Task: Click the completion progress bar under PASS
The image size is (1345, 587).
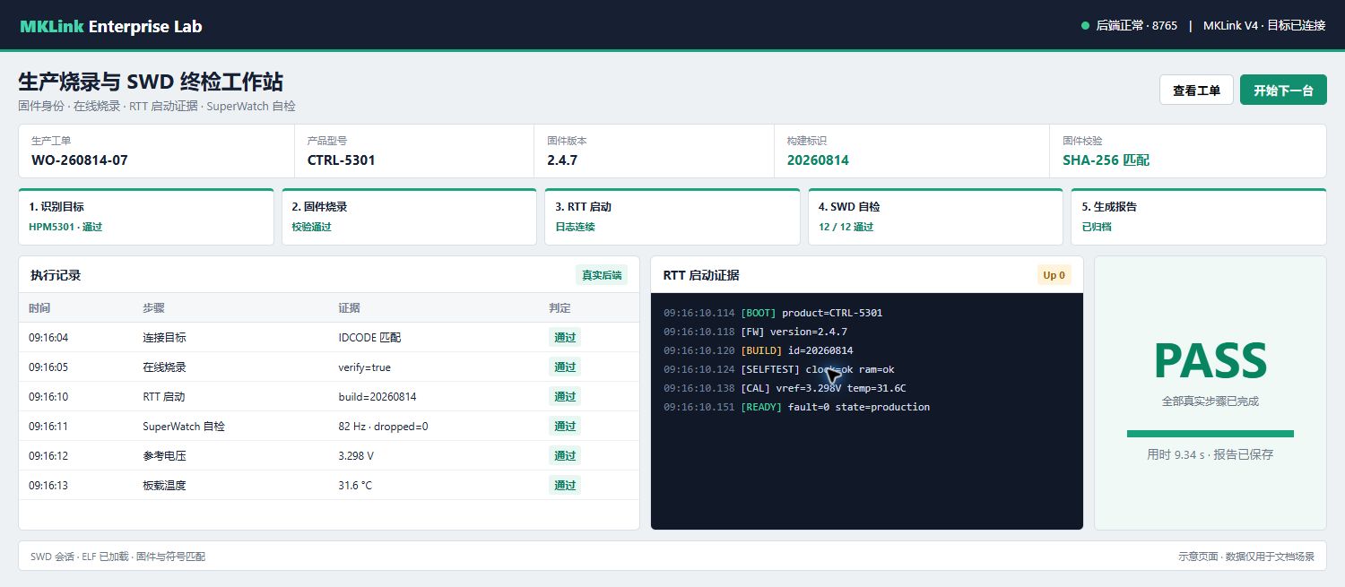Action: (1210, 434)
